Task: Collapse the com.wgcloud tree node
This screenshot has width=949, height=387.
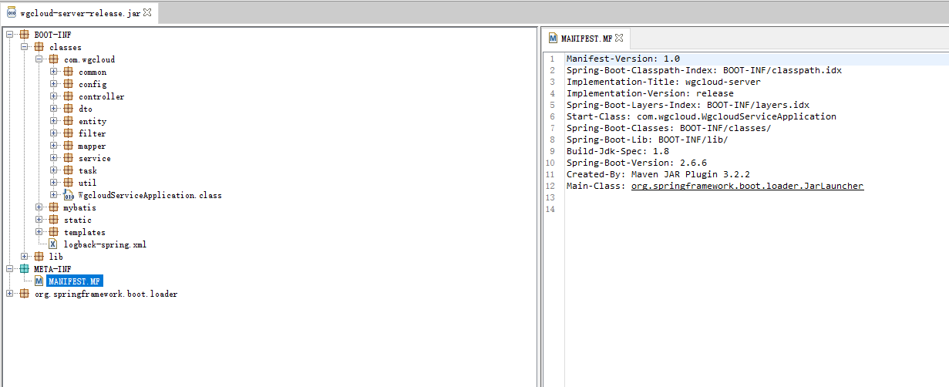Action: (39, 59)
